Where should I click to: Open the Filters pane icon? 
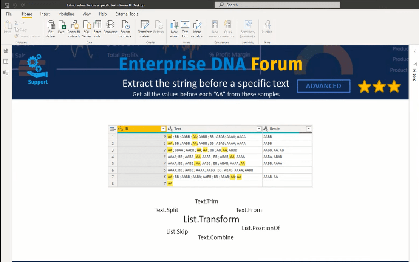415,64
